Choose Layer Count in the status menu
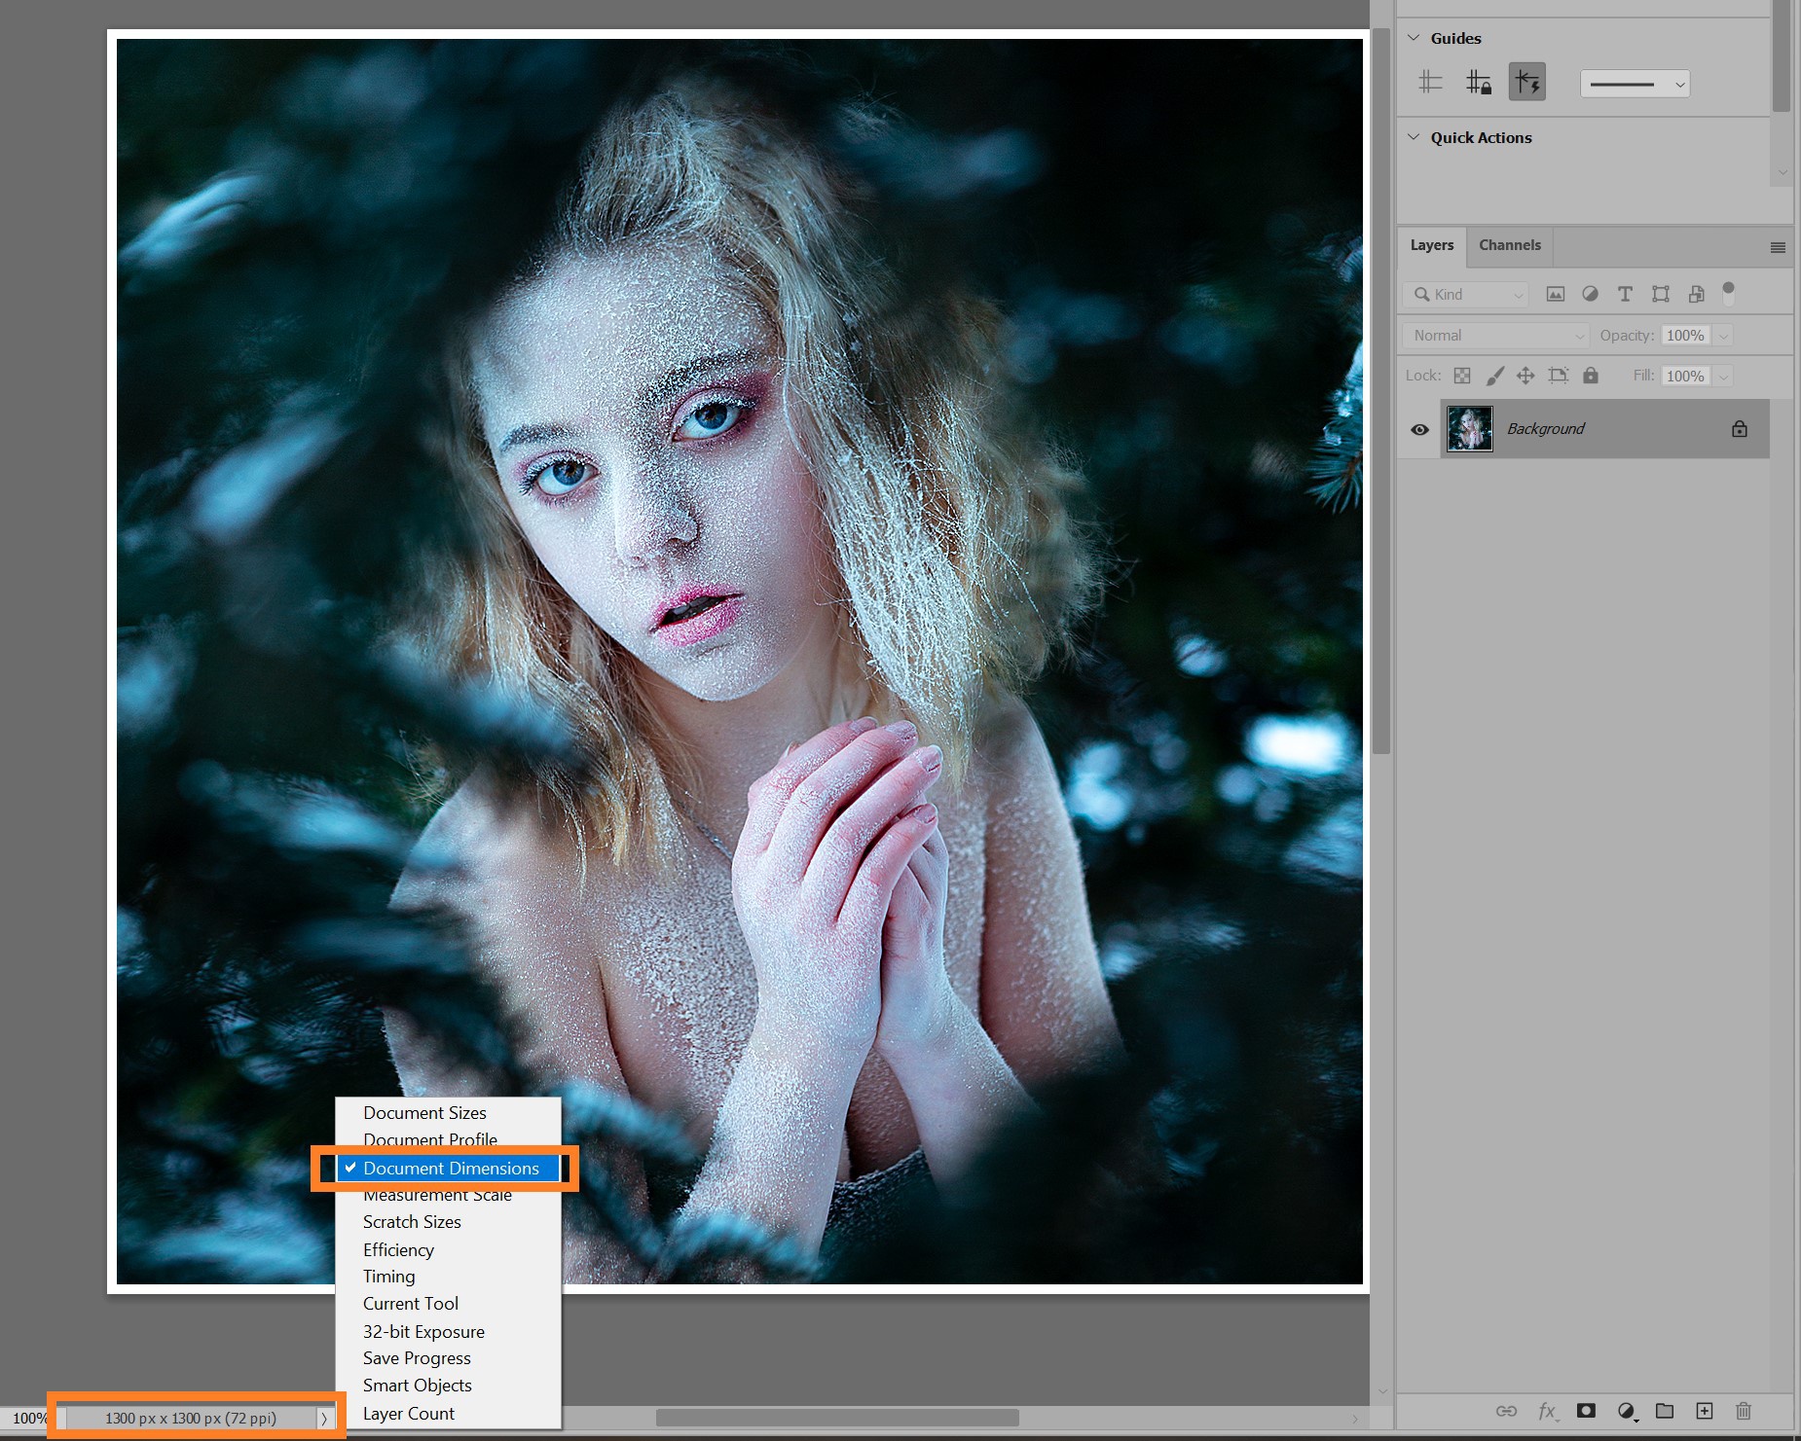 click(409, 1413)
